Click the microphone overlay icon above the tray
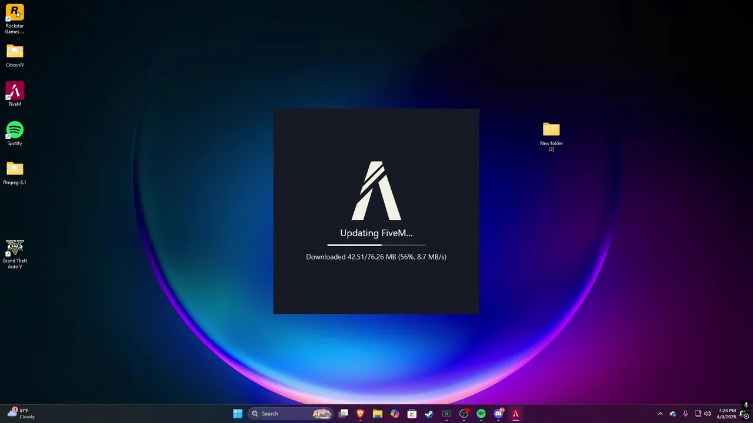This screenshot has width=753, height=423. tap(746, 405)
